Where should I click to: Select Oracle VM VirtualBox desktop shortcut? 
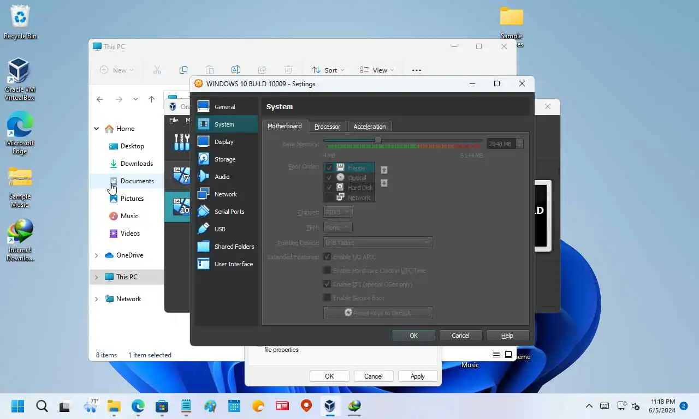coord(20,80)
